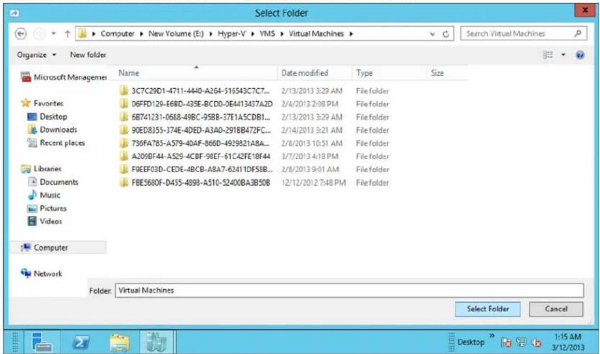Click folder icon of A209BF44 row
600x354 pixels.
pyautogui.click(x=123, y=156)
